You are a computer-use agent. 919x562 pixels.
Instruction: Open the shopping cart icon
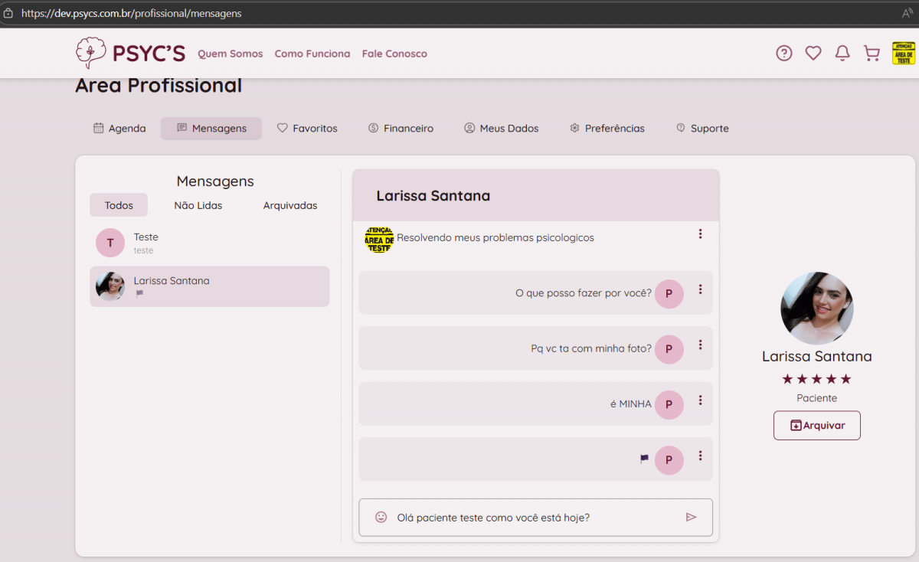872,54
